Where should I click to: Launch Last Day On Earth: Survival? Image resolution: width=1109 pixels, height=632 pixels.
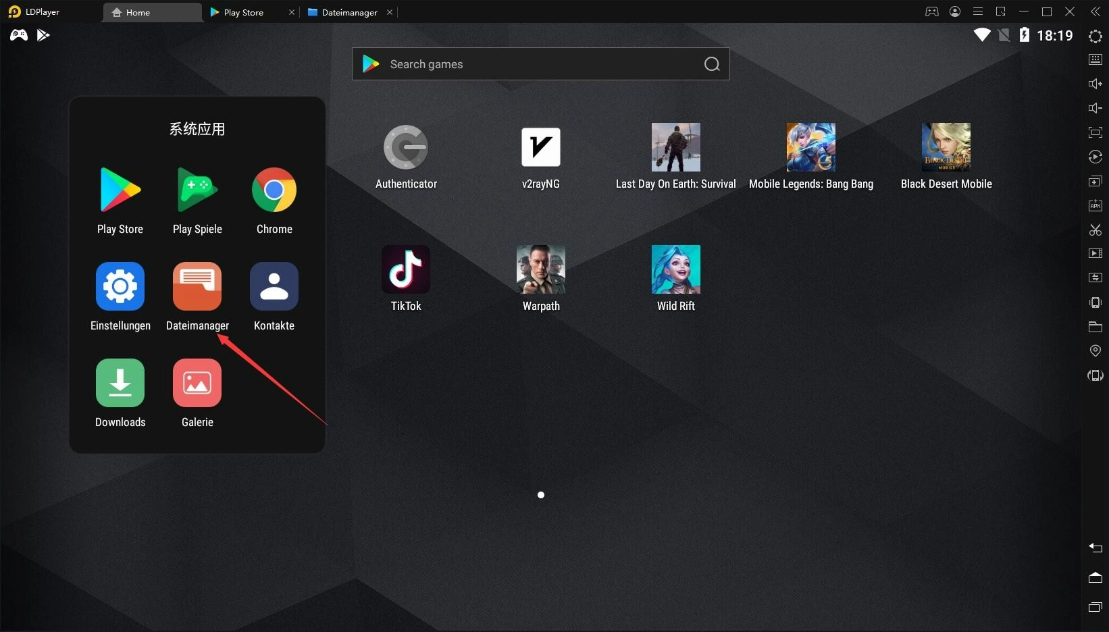(x=676, y=147)
